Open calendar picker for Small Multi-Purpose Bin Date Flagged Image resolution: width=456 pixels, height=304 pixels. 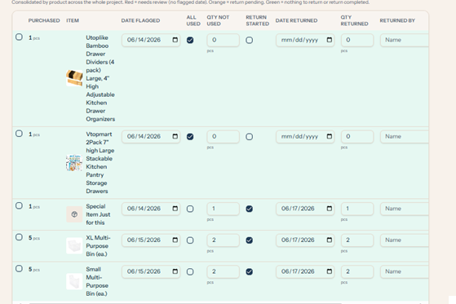[175, 271]
